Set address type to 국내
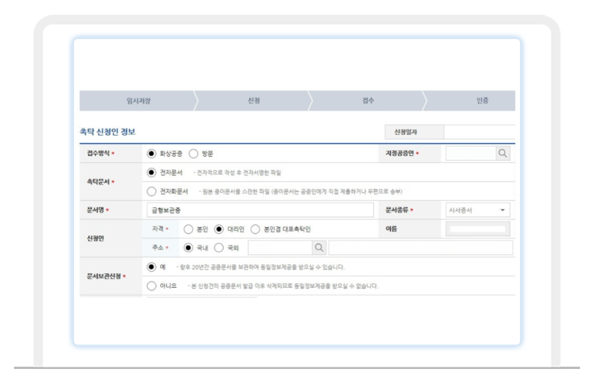Screen dimensions: 594x383 [187, 247]
